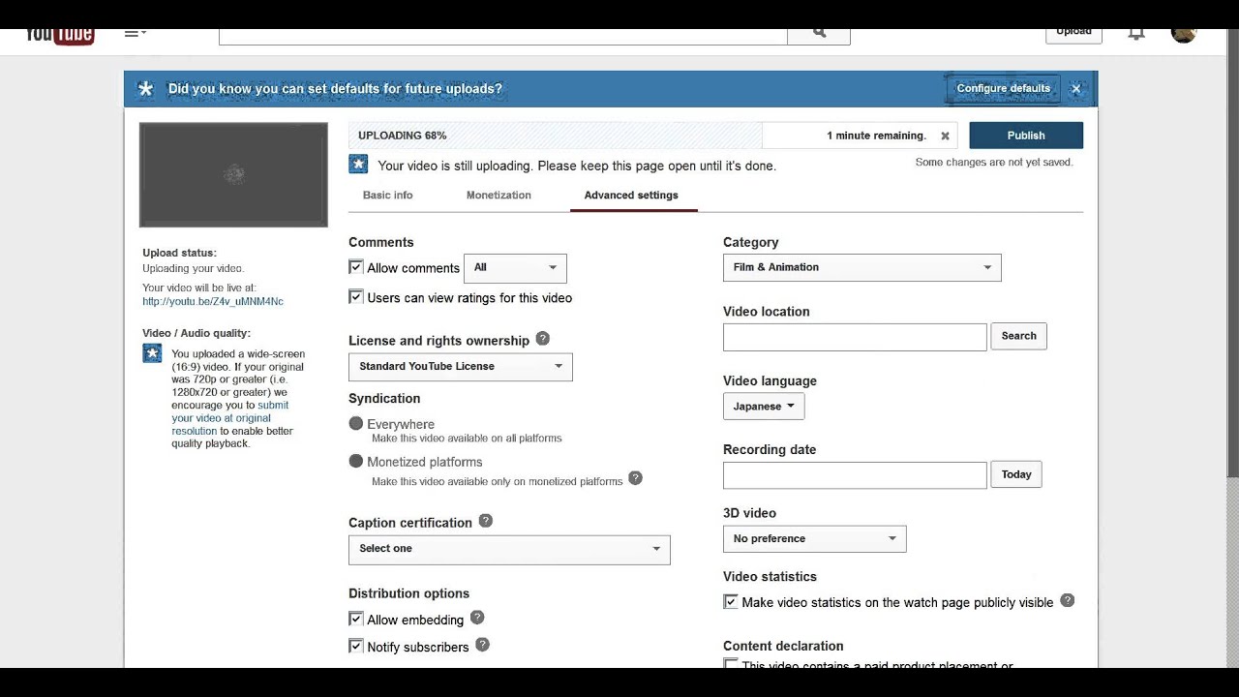Open the Film & Animation category dropdown
This screenshot has width=1239, height=697.
862,267
